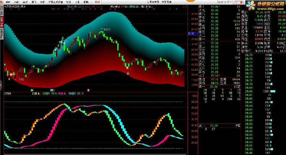Click the red ball signal above 抄
Image resolution: width=286 pixels, height=155 pixels.
pyautogui.click(x=127, y=68)
